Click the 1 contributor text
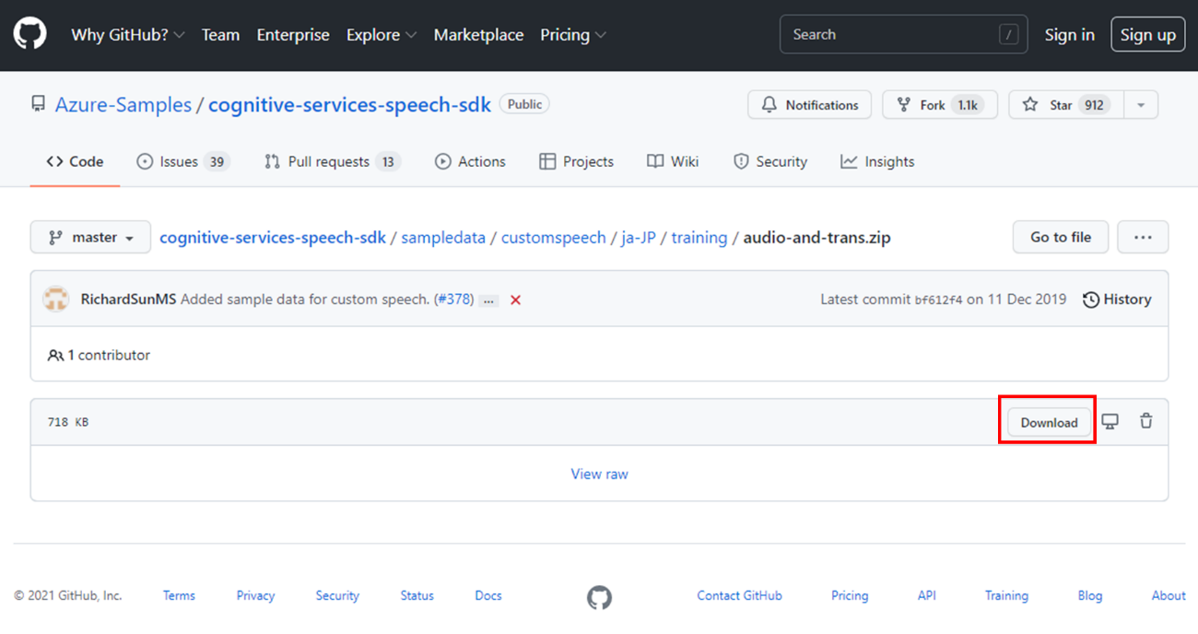The width and height of the screenshot is (1198, 634). click(99, 355)
